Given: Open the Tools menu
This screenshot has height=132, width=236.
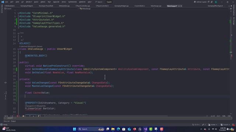Looking at the screenshot, I should [x=64, y=2].
